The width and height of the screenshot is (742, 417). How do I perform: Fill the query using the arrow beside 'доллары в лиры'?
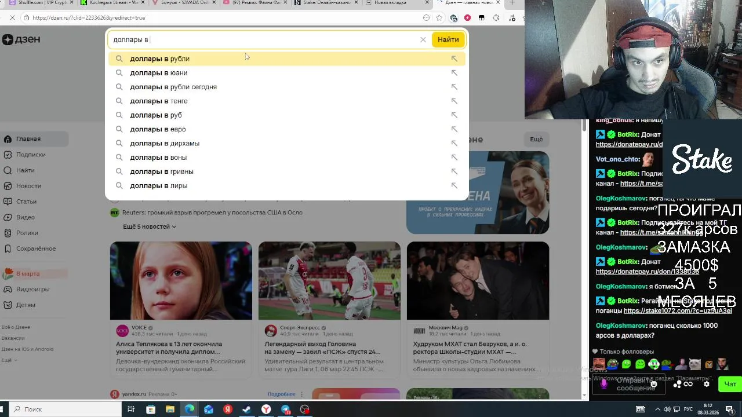454,185
